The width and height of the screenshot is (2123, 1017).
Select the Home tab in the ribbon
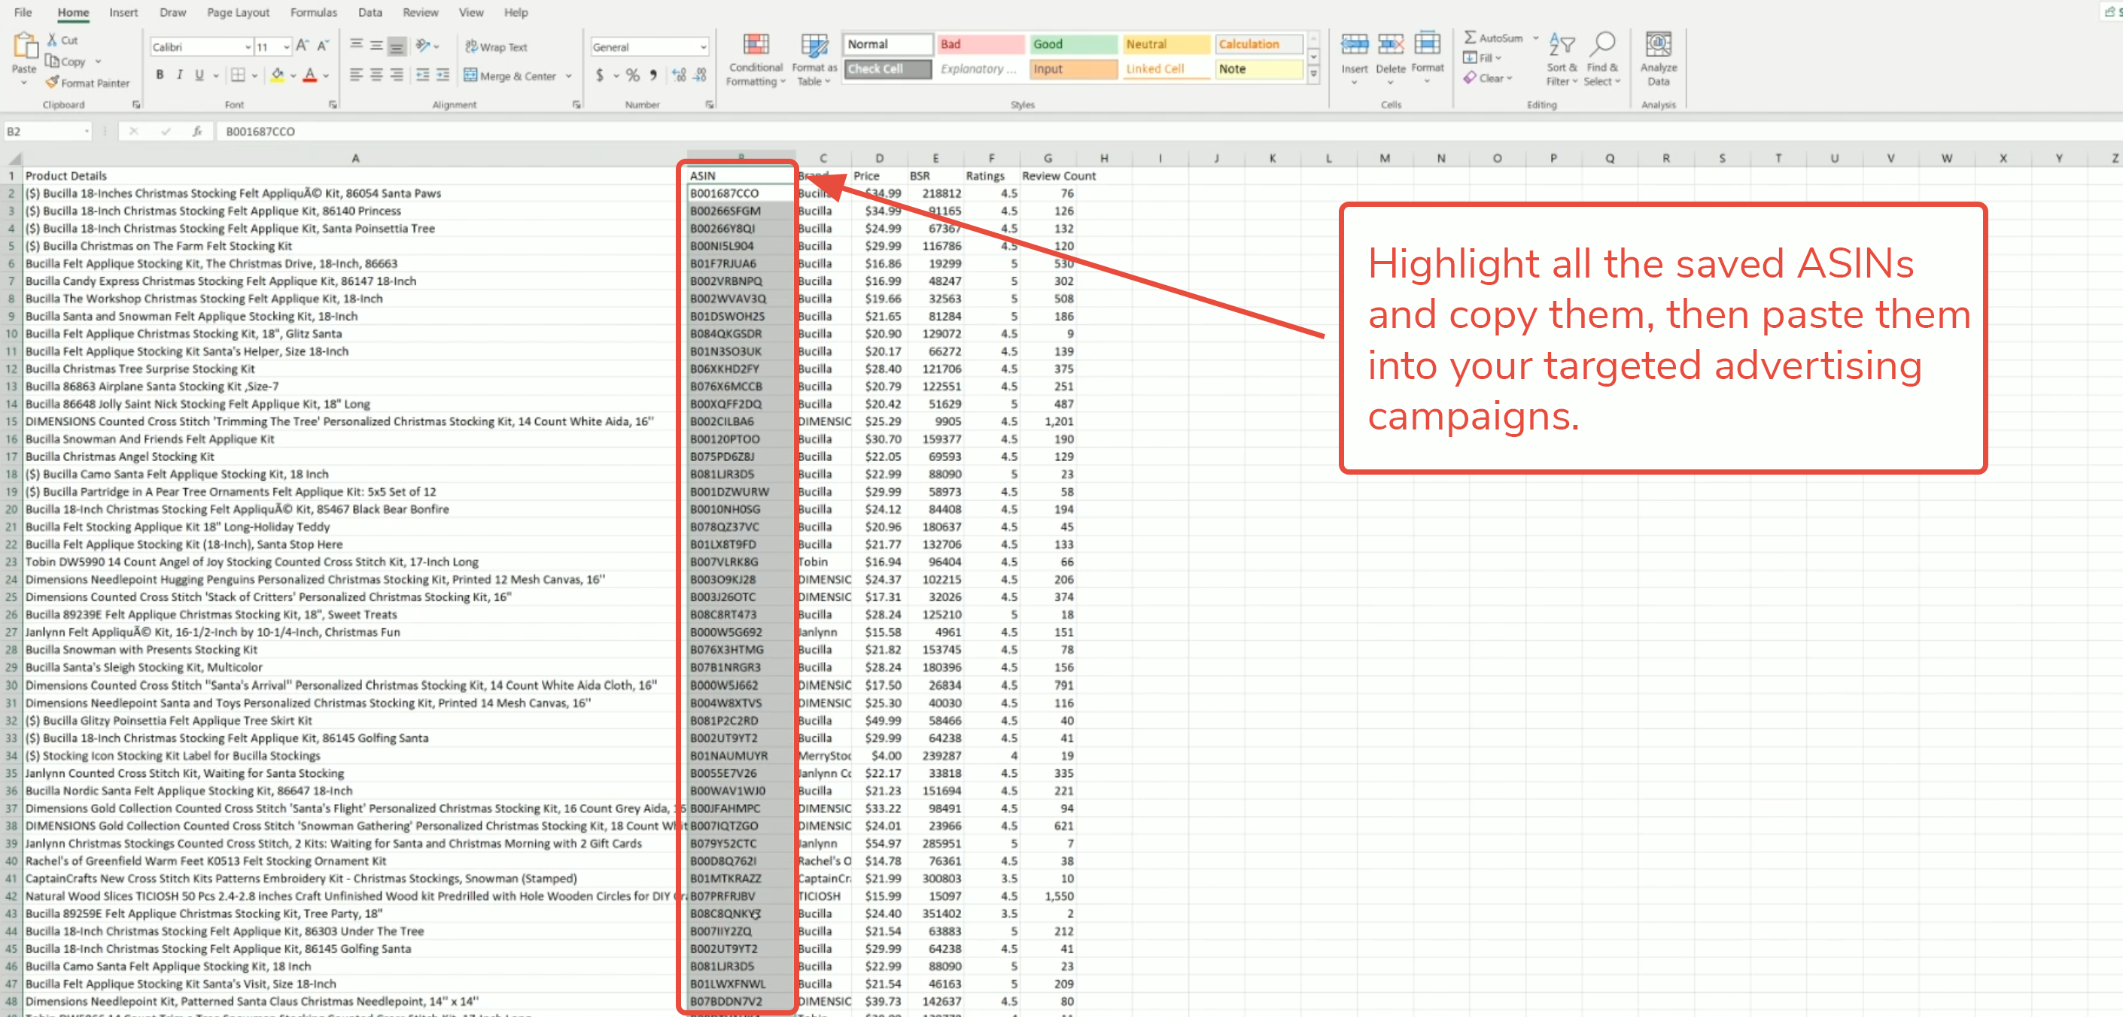point(69,12)
